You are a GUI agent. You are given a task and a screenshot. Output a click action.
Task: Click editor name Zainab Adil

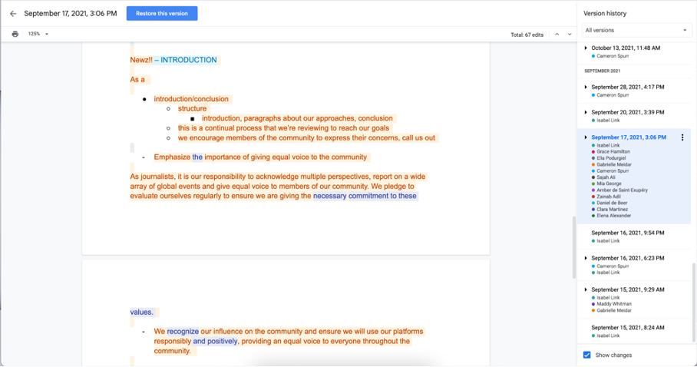pos(609,197)
